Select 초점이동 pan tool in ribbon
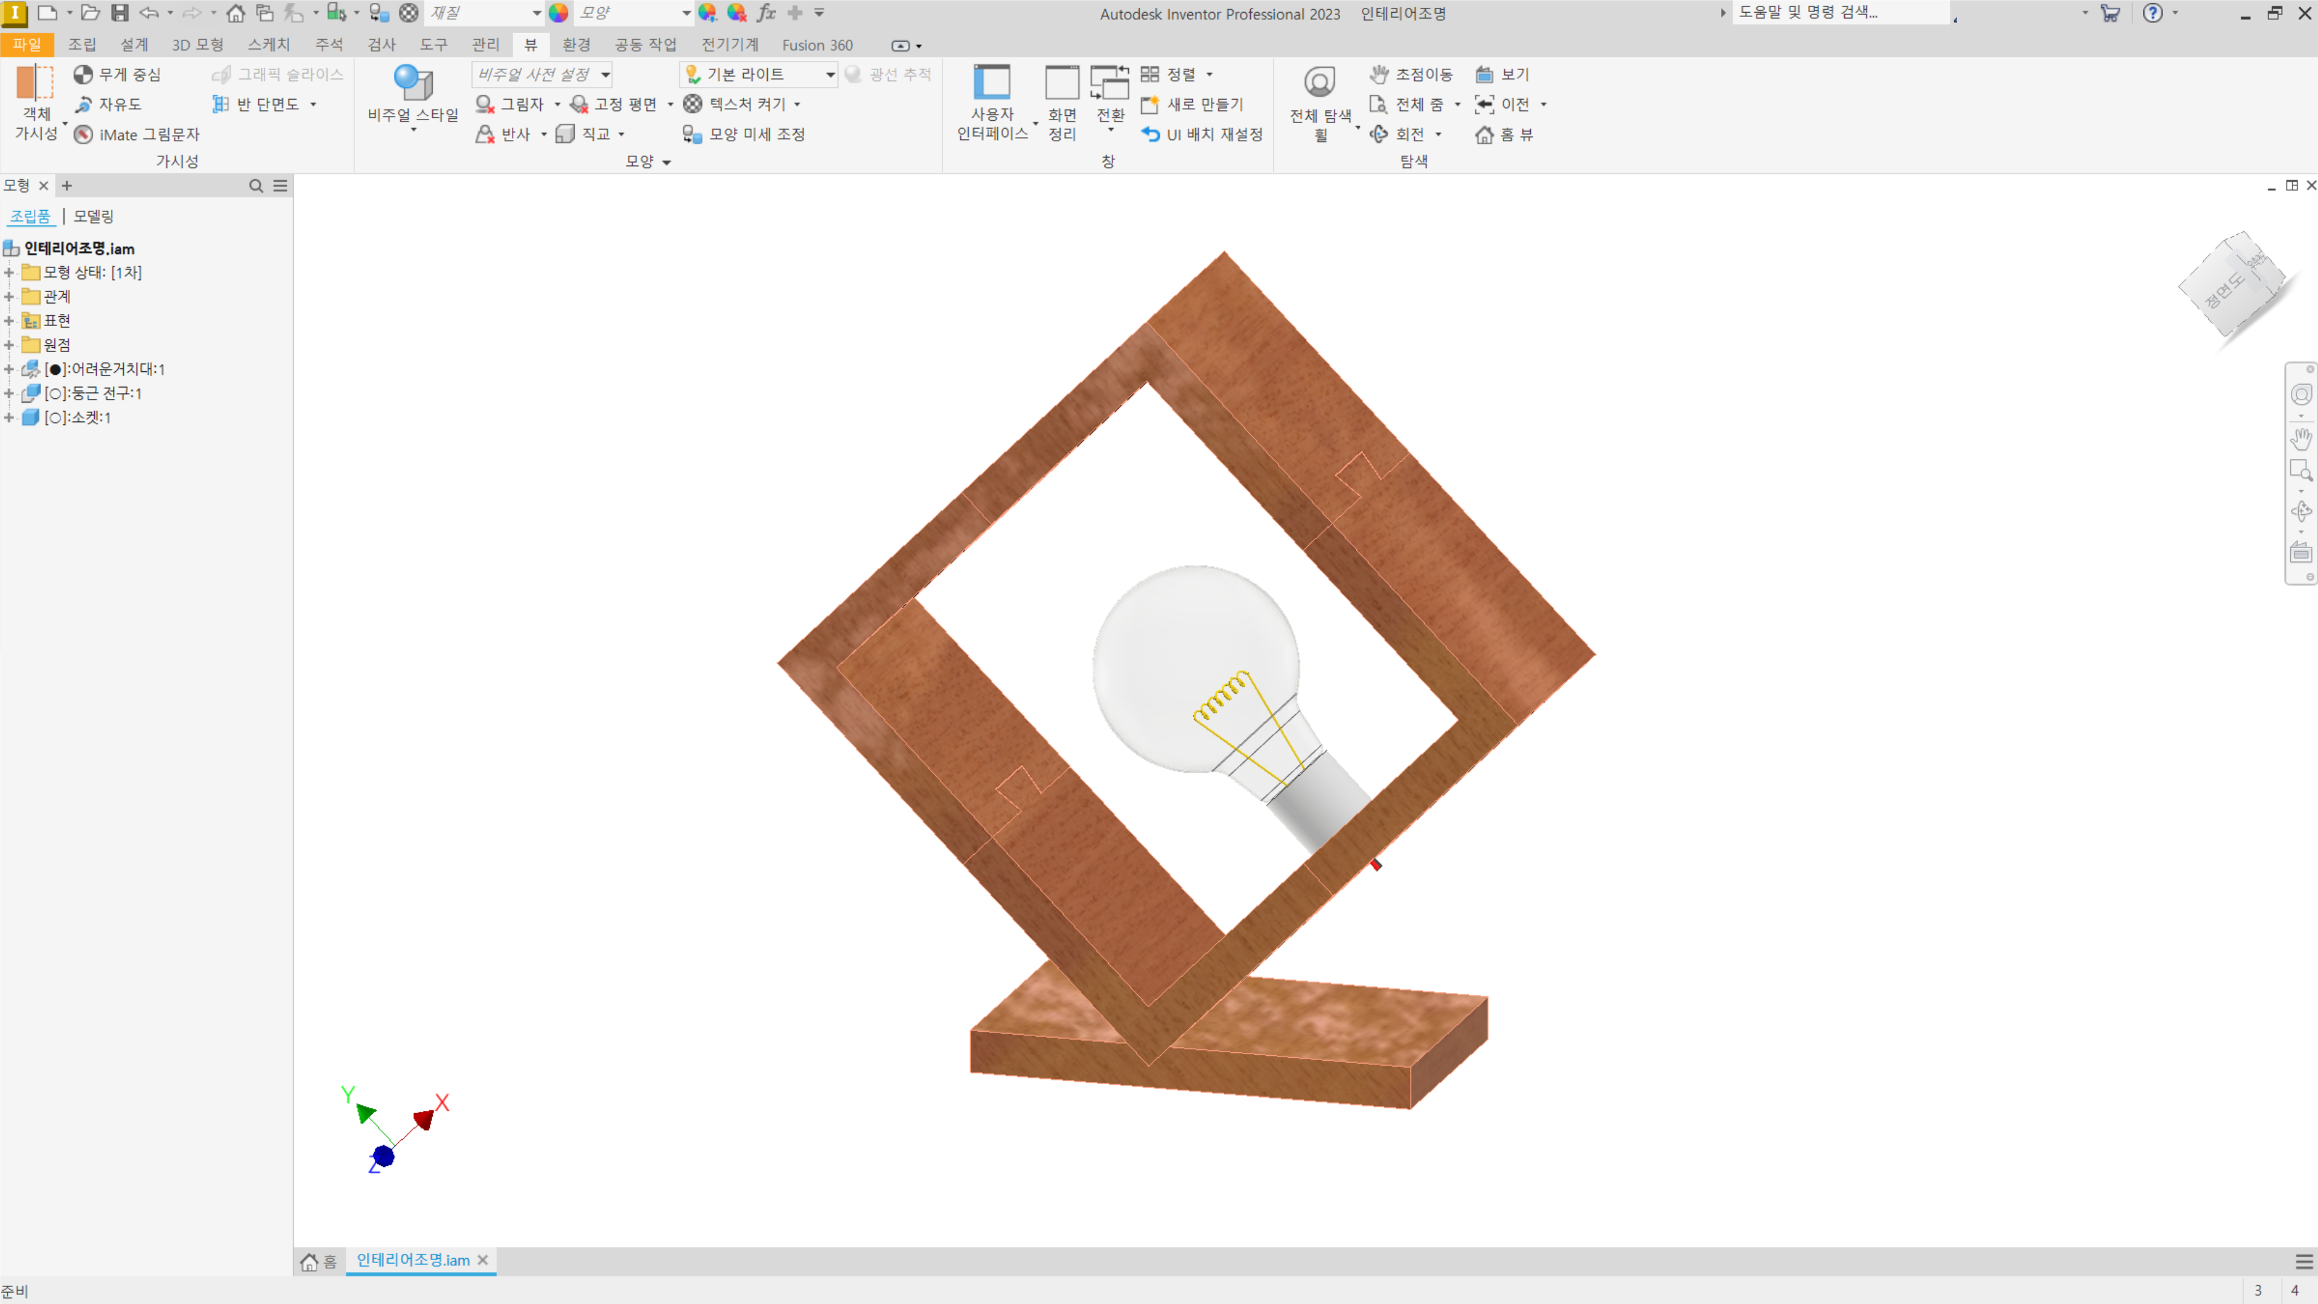The width and height of the screenshot is (2318, 1304). click(x=1410, y=75)
